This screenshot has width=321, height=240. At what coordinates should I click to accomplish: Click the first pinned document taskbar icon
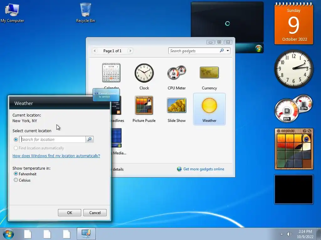click(x=28, y=234)
